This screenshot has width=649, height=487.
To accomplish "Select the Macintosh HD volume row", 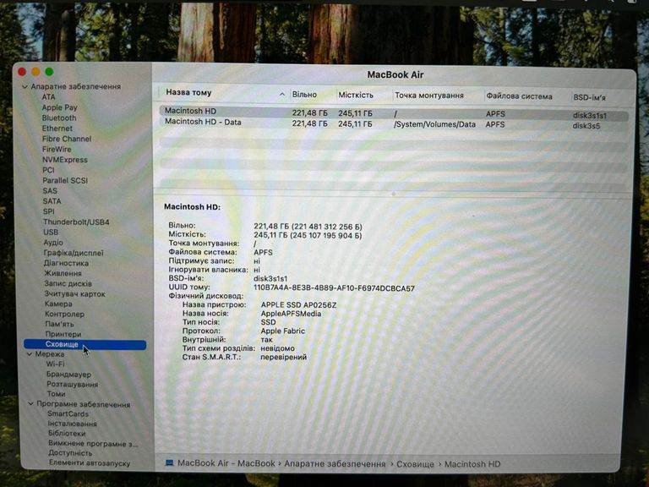I will [393, 112].
